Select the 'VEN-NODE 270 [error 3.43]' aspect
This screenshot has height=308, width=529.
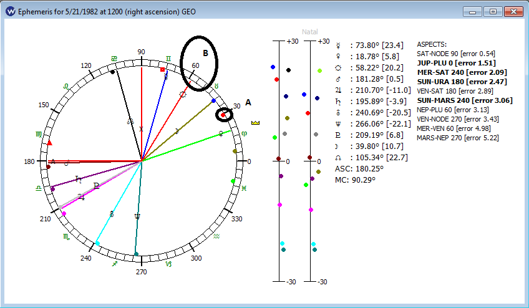[458, 119]
